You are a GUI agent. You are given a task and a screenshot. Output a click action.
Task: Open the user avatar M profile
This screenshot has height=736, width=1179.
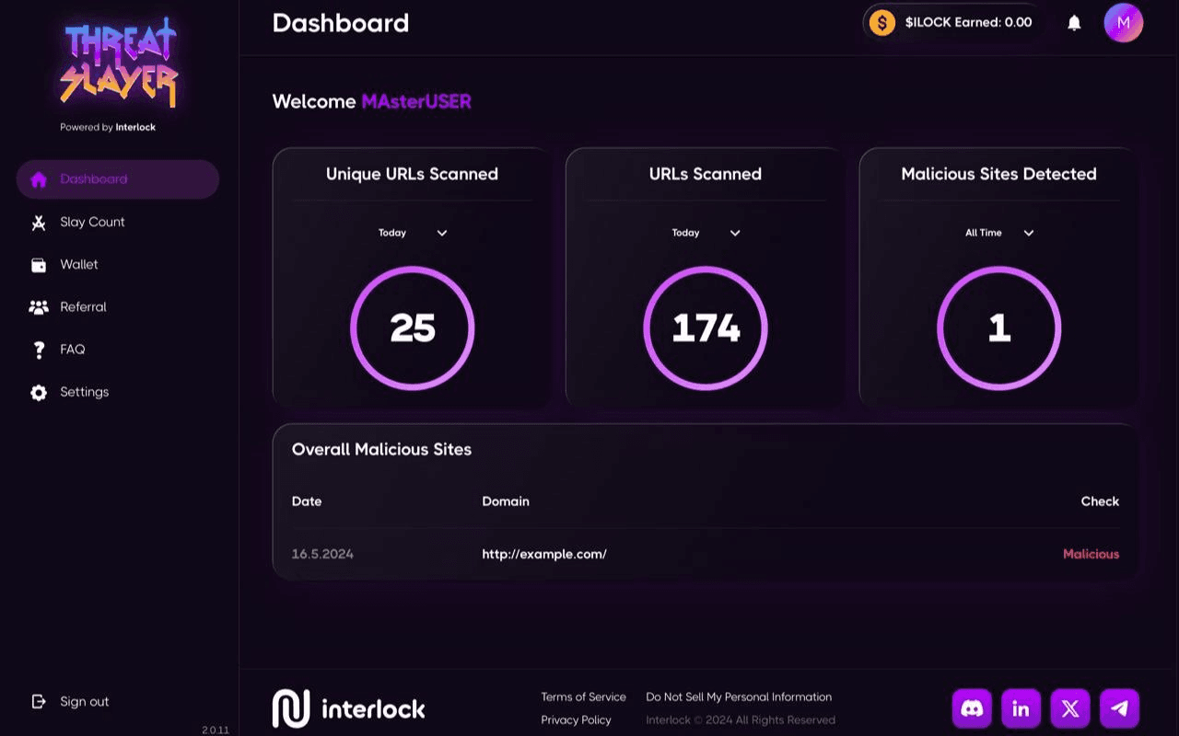coord(1124,23)
